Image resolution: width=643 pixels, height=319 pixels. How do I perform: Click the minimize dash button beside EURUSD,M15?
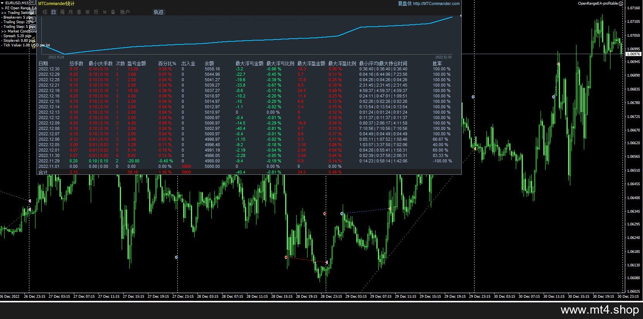[33, 3]
